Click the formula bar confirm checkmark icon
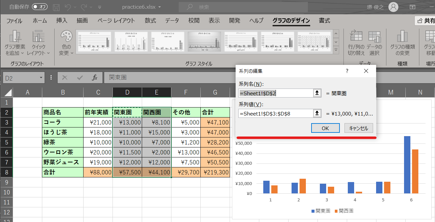The width and height of the screenshot is (435, 222). 80,78
